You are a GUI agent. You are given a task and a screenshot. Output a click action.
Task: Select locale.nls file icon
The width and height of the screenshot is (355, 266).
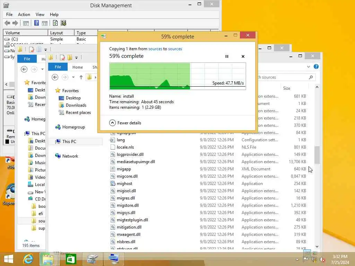tap(113, 147)
